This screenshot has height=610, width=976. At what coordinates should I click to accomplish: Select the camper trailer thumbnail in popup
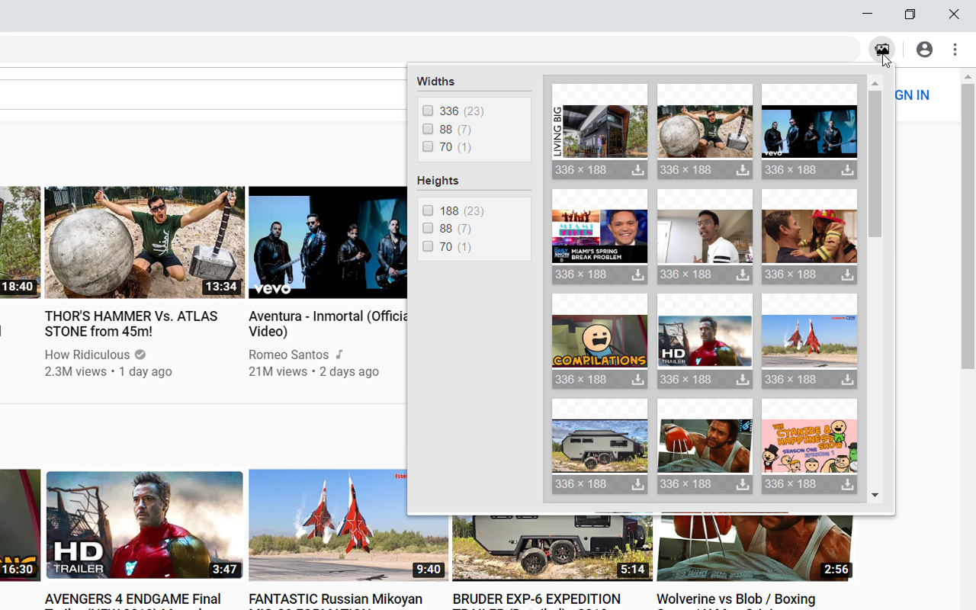coord(599,446)
